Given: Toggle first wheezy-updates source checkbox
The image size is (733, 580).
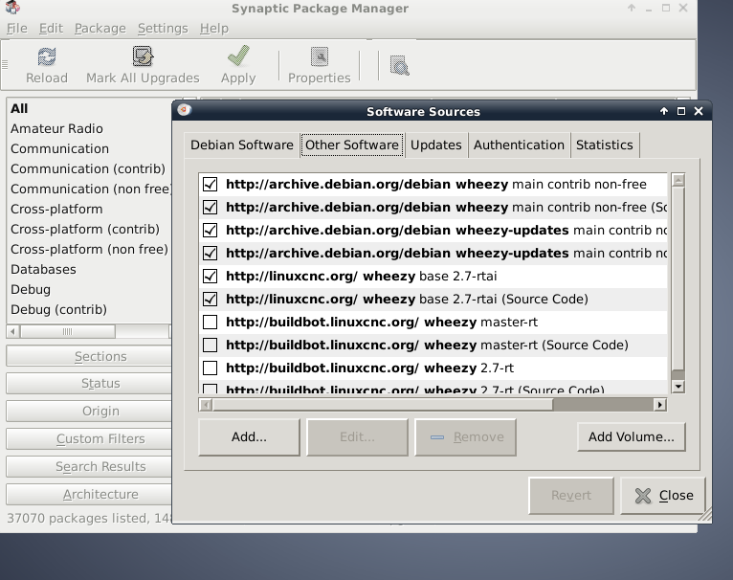Looking at the screenshot, I should coord(210,230).
